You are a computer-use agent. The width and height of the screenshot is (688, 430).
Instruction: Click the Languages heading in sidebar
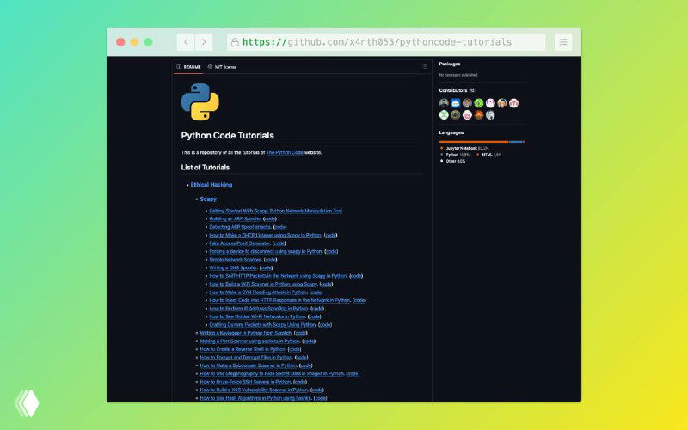(451, 132)
